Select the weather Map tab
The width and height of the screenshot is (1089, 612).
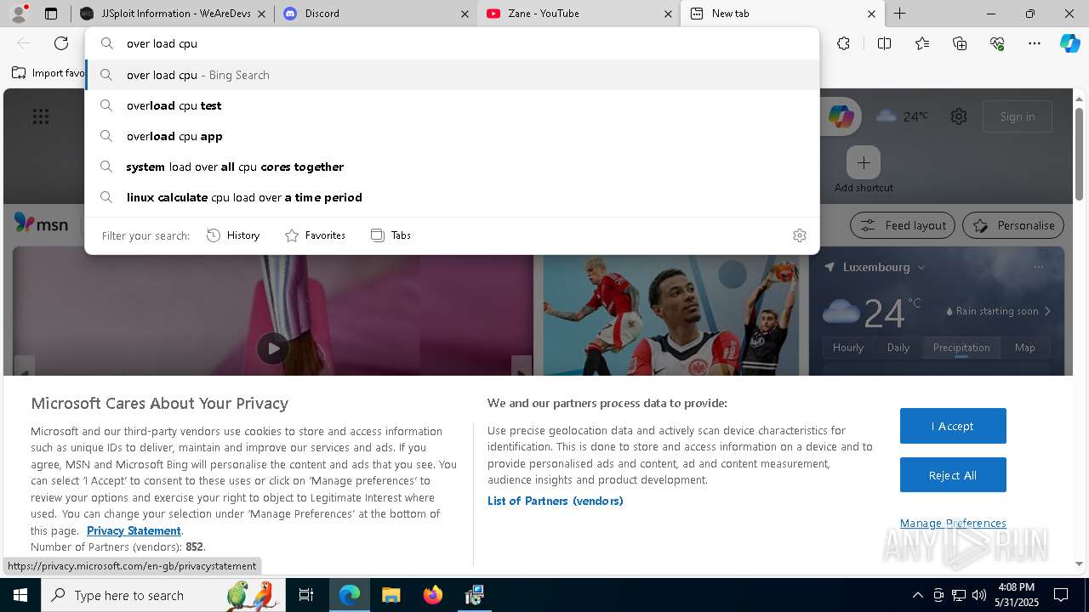[x=1025, y=348]
